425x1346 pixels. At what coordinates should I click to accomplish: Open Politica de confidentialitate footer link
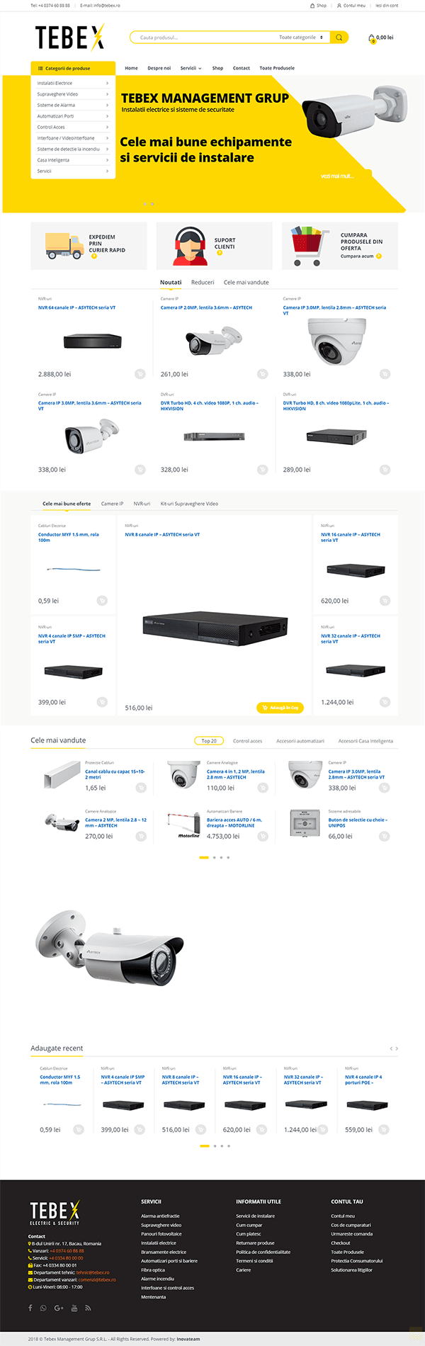pos(263,1252)
